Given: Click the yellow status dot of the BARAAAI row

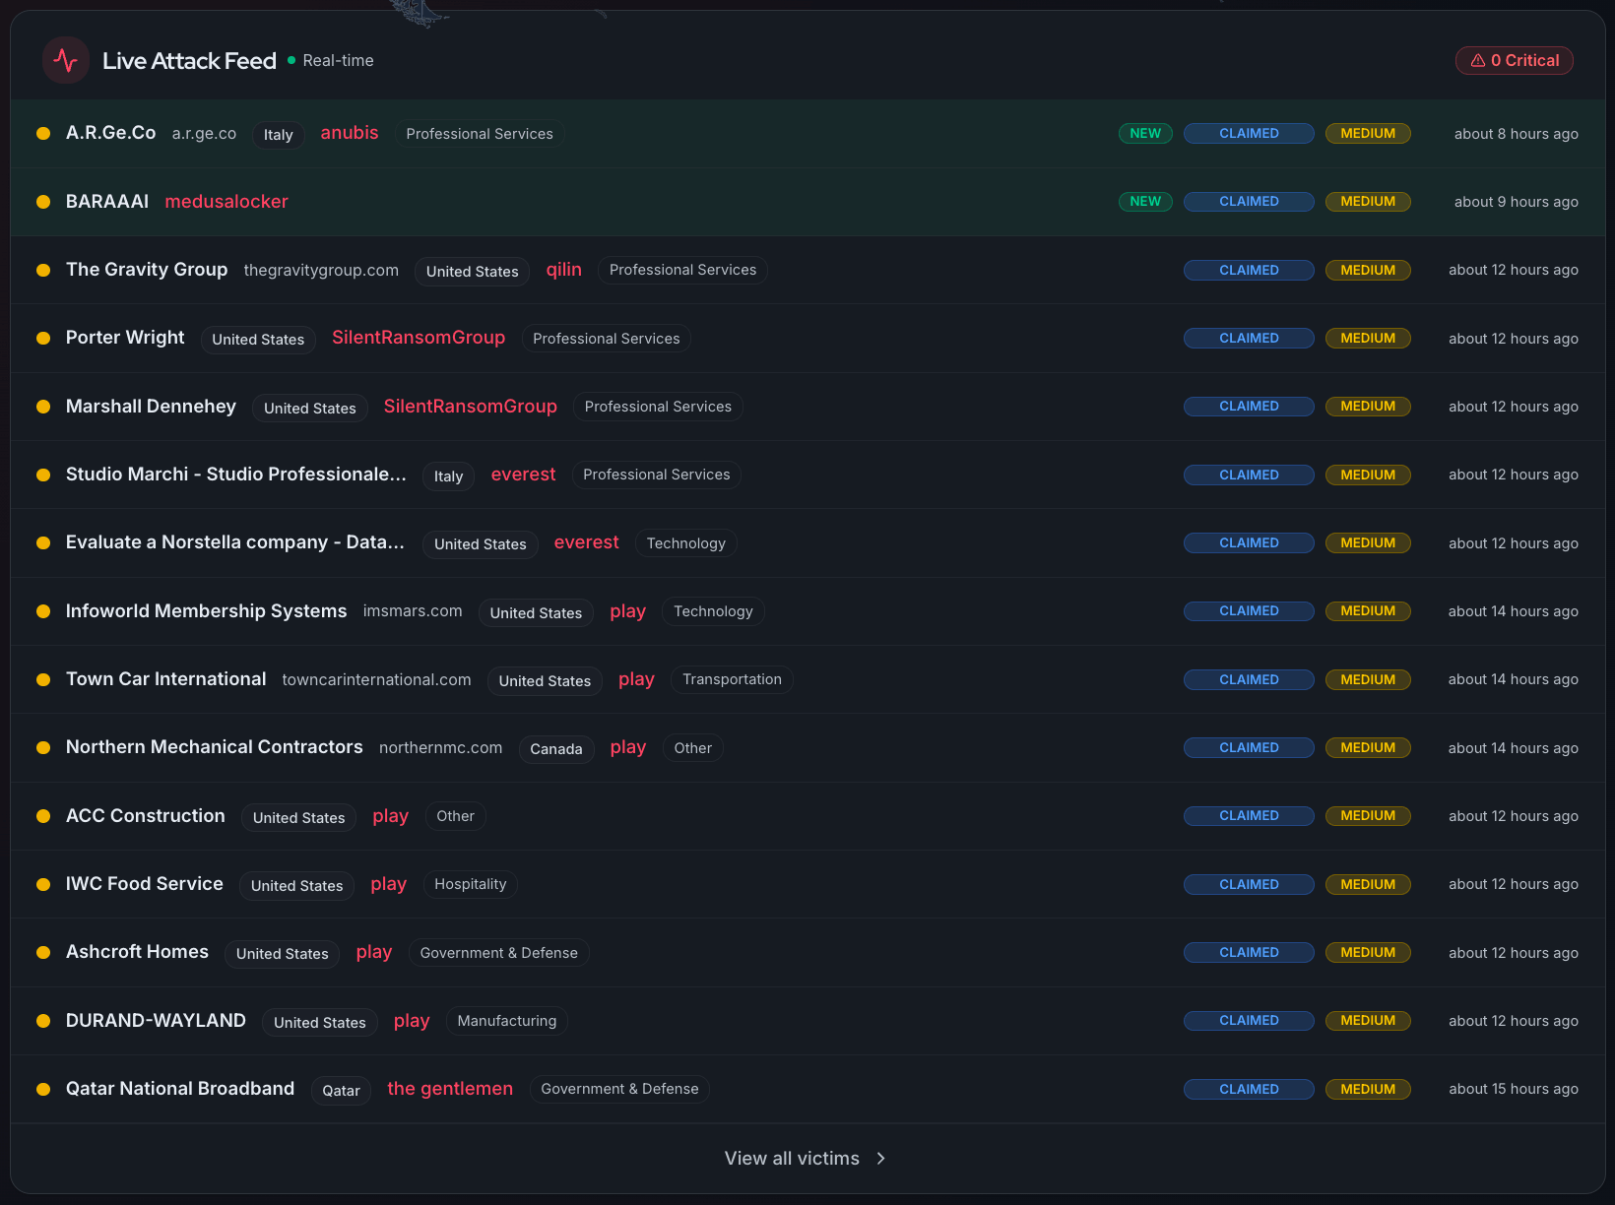Looking at the screenshot, I should pos(43,202).
